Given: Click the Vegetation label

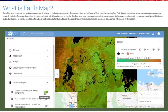Looking at the screenshot, I should [17, 56].
